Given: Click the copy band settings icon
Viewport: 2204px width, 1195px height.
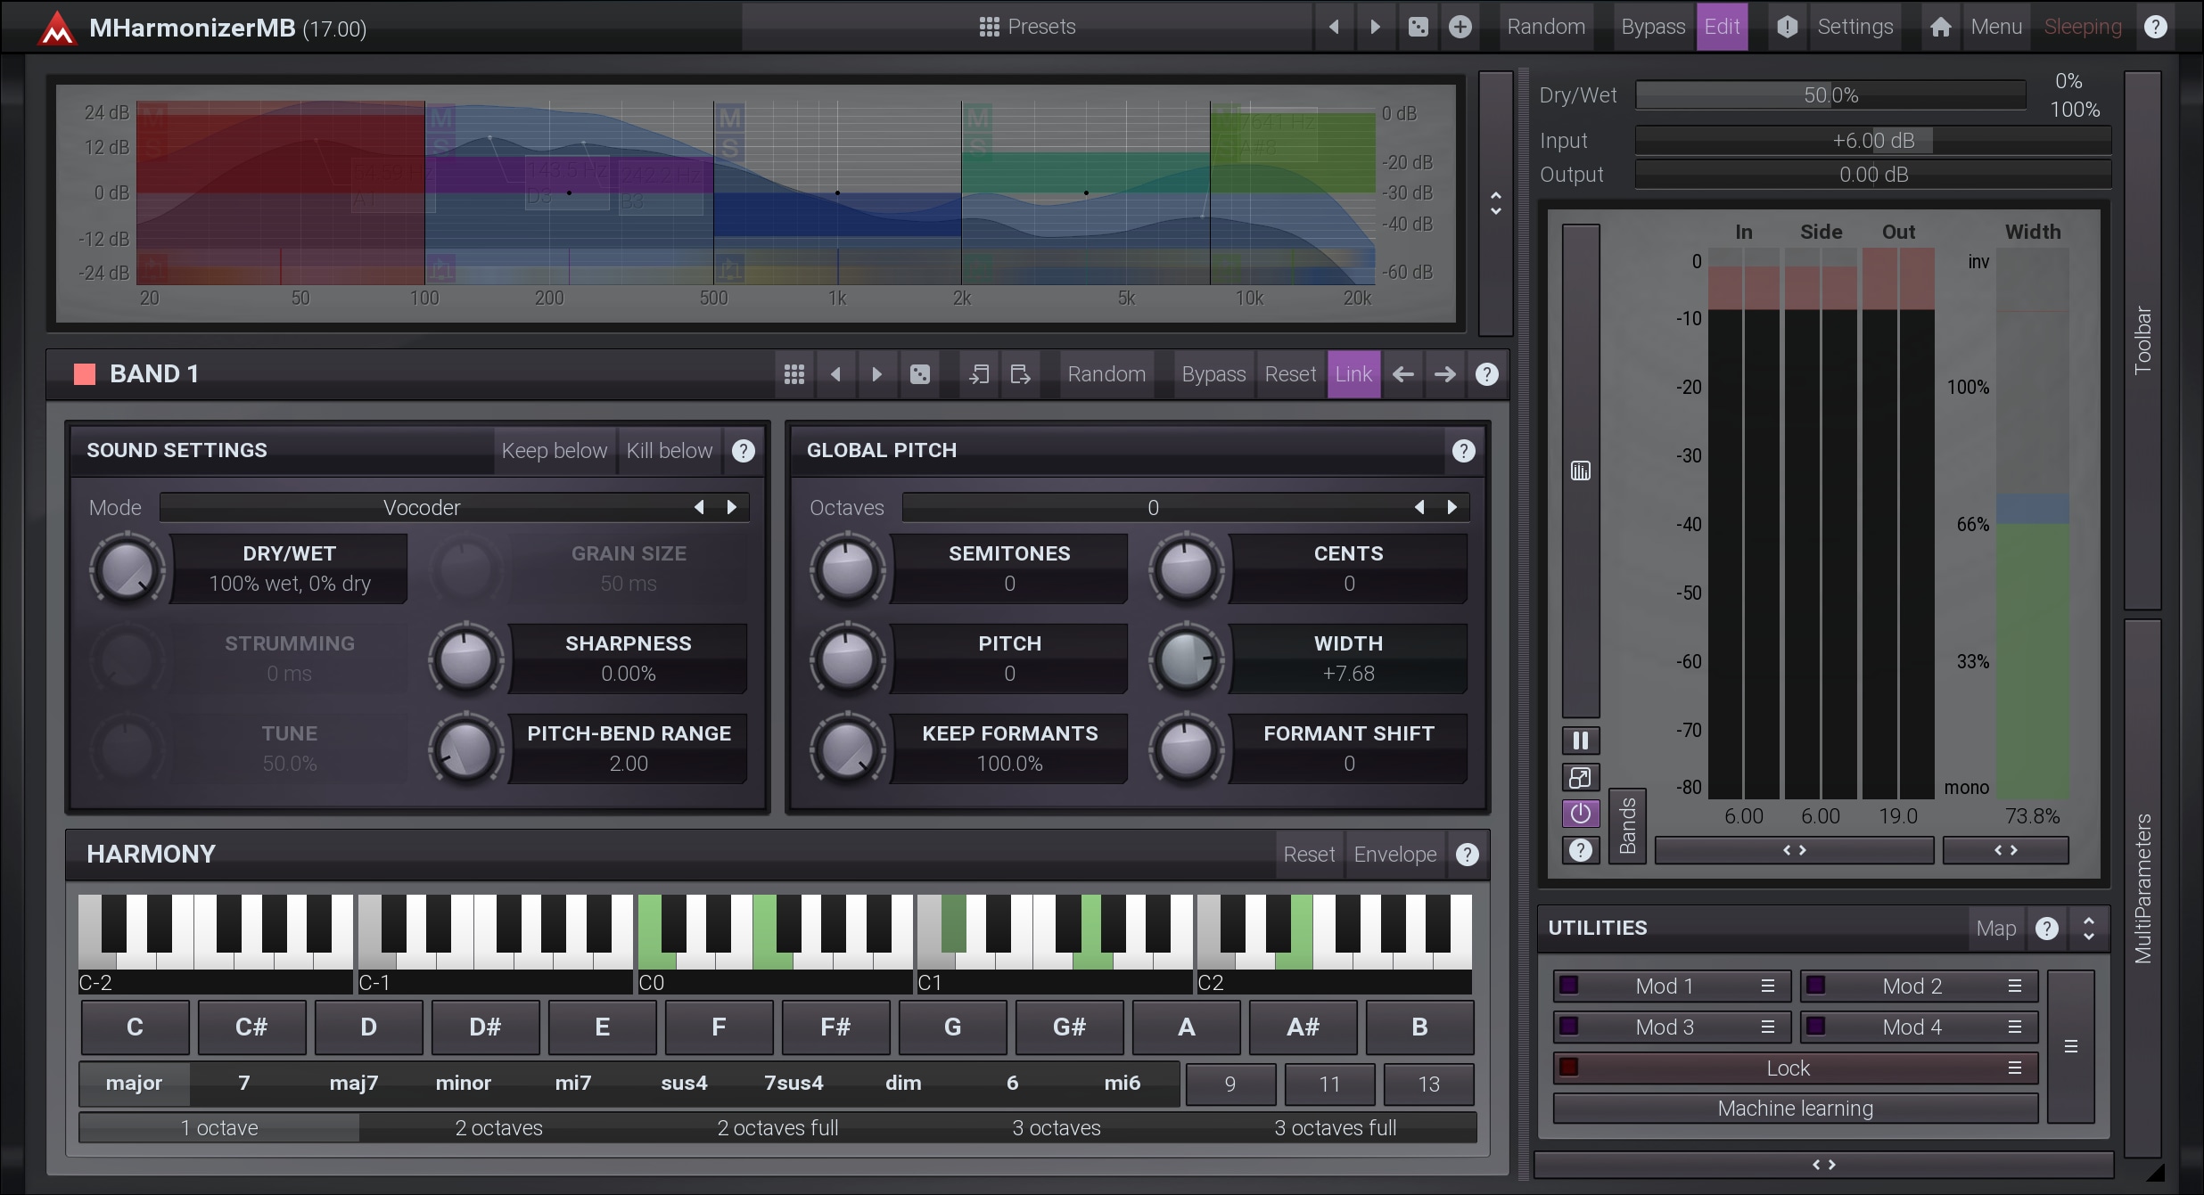Looking at the screenshot, I should pyautogui.click(x=979, y=374).
